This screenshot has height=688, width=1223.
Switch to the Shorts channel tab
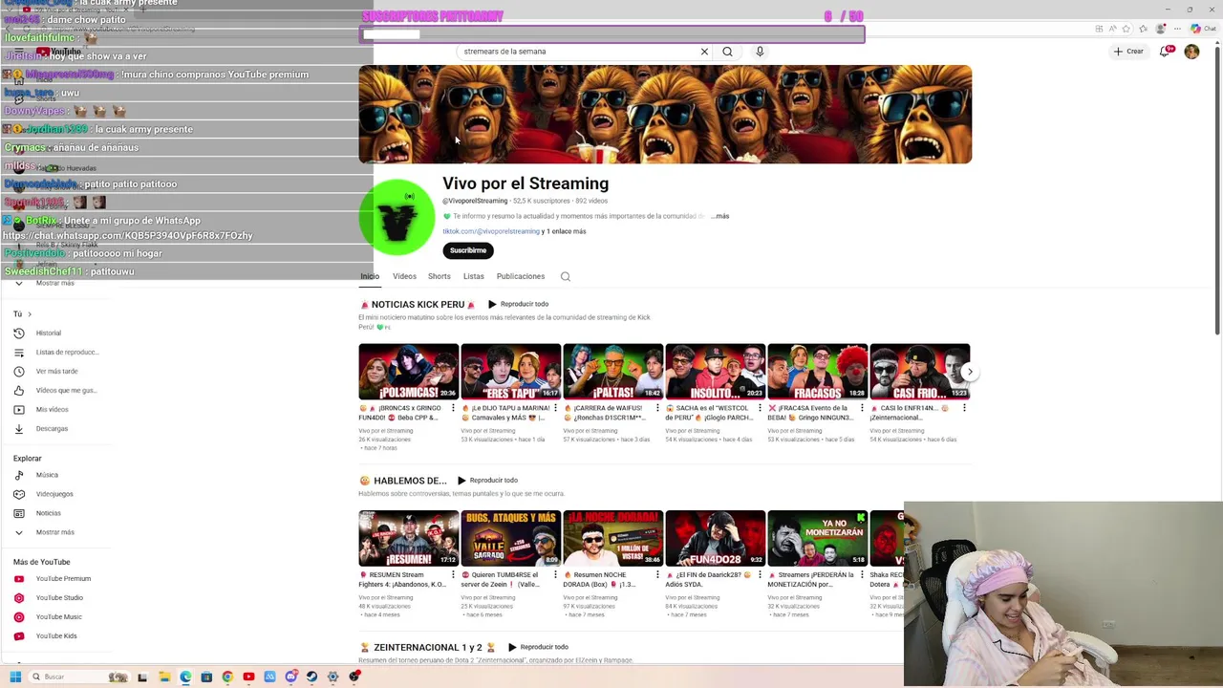pos(439,276)
